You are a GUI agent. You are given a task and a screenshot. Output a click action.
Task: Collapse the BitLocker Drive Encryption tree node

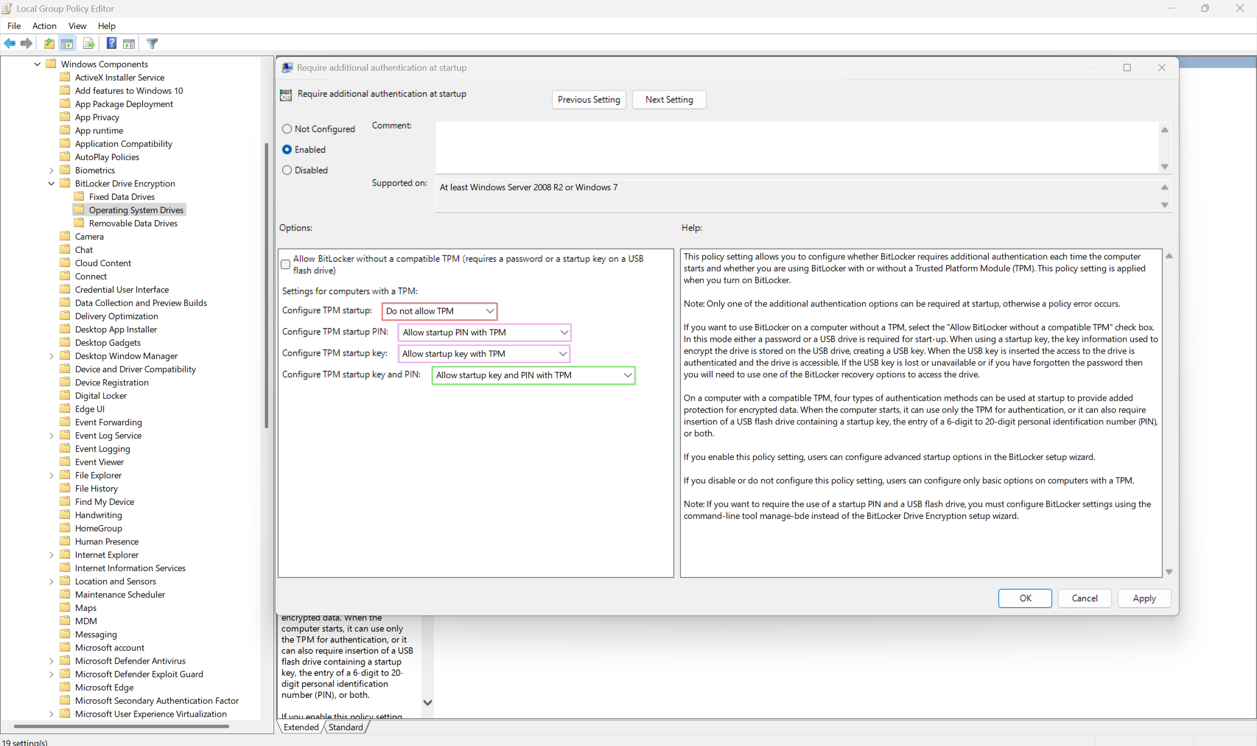(51, 184)
